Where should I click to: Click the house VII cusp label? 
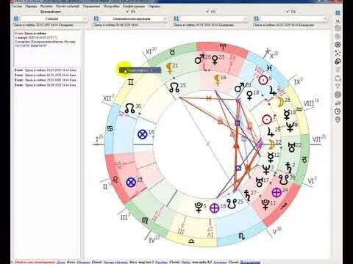click(319, 139)
